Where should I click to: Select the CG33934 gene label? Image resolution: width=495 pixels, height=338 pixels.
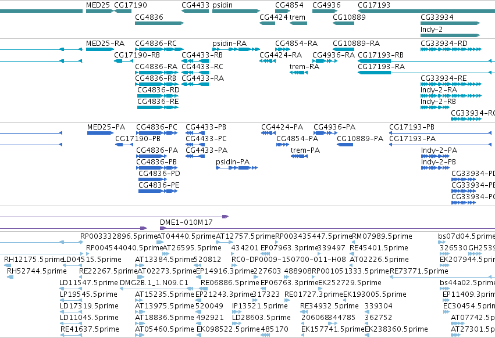pyautogui.click(x=437, y=17)
